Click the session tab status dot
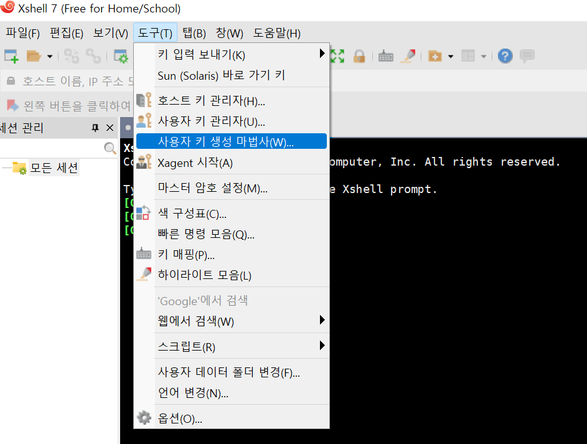Viewport: 587px width, 444px height. coord(128,128)
